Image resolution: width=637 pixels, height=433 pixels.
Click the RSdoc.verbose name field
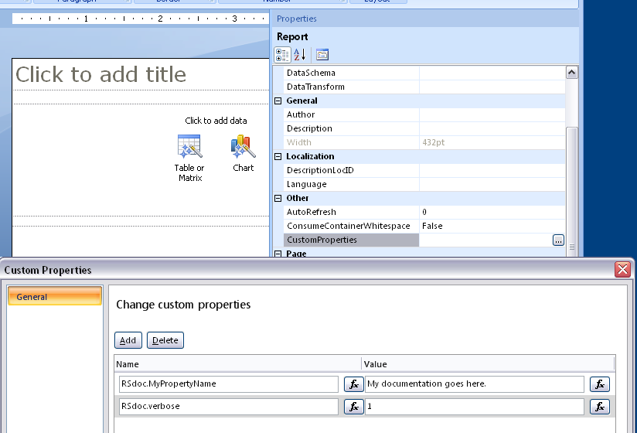click(227, 407)
